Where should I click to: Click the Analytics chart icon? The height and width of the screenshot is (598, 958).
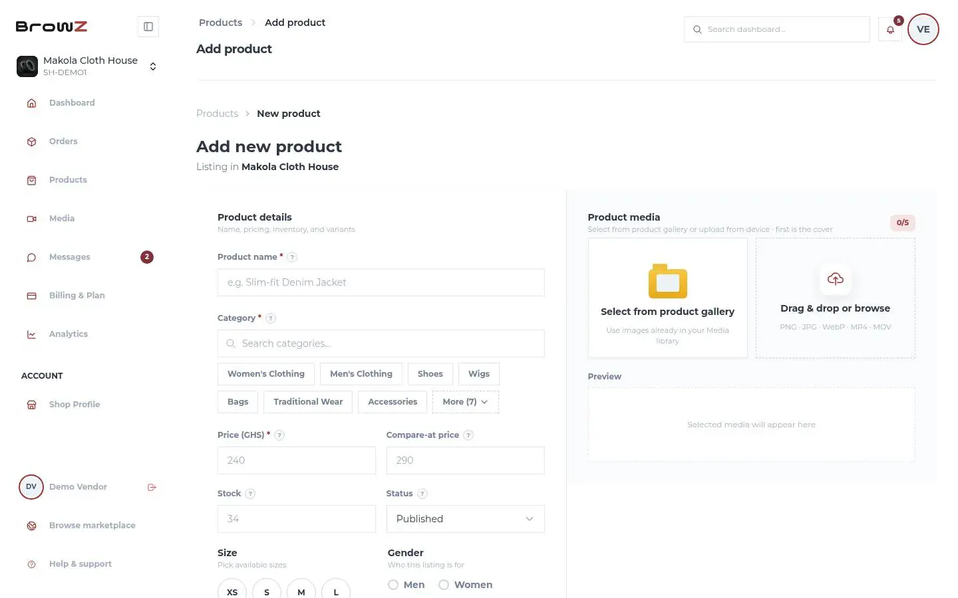pyautogui.click(x=31, y=334)
